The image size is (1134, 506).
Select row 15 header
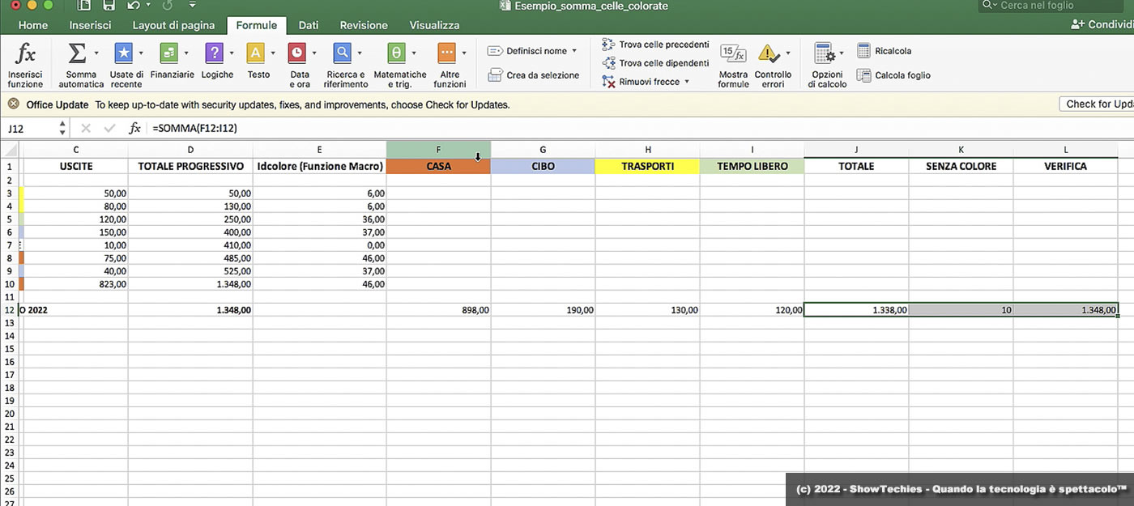(9, 349)
